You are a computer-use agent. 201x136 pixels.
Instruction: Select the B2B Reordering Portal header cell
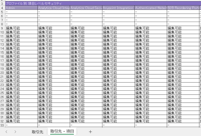pos(183,8)
